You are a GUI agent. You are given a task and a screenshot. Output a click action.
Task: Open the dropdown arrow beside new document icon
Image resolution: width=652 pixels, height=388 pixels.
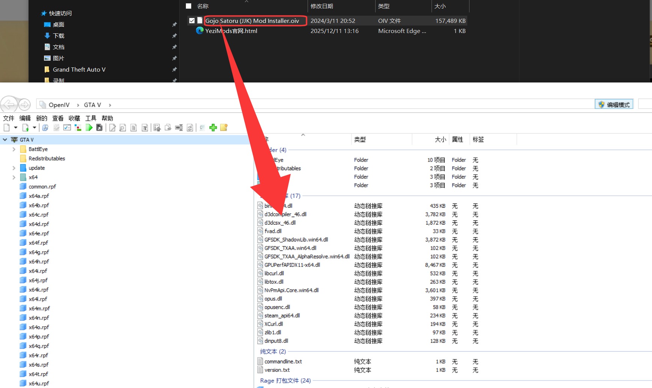pyautogui.click(x=16, y=128)
